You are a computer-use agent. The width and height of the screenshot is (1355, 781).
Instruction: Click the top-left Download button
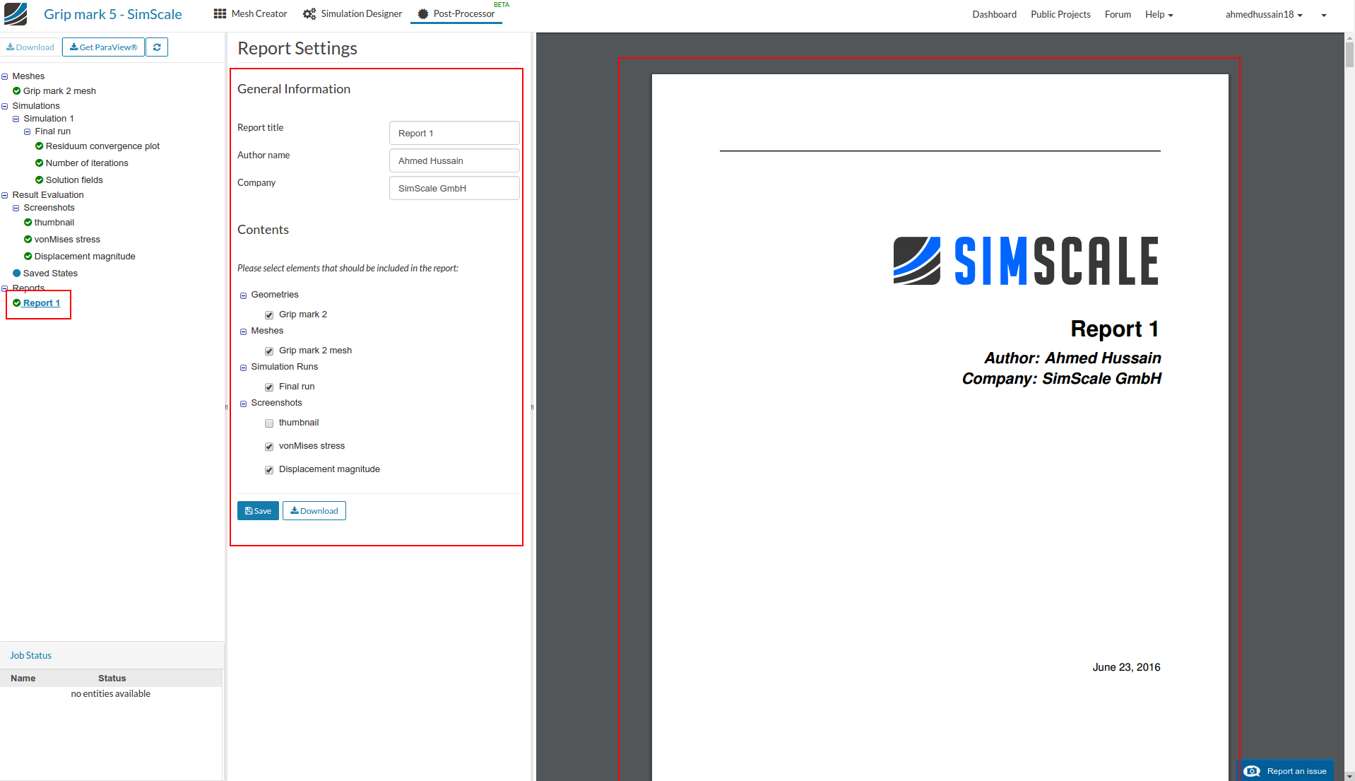pos(30,47)
